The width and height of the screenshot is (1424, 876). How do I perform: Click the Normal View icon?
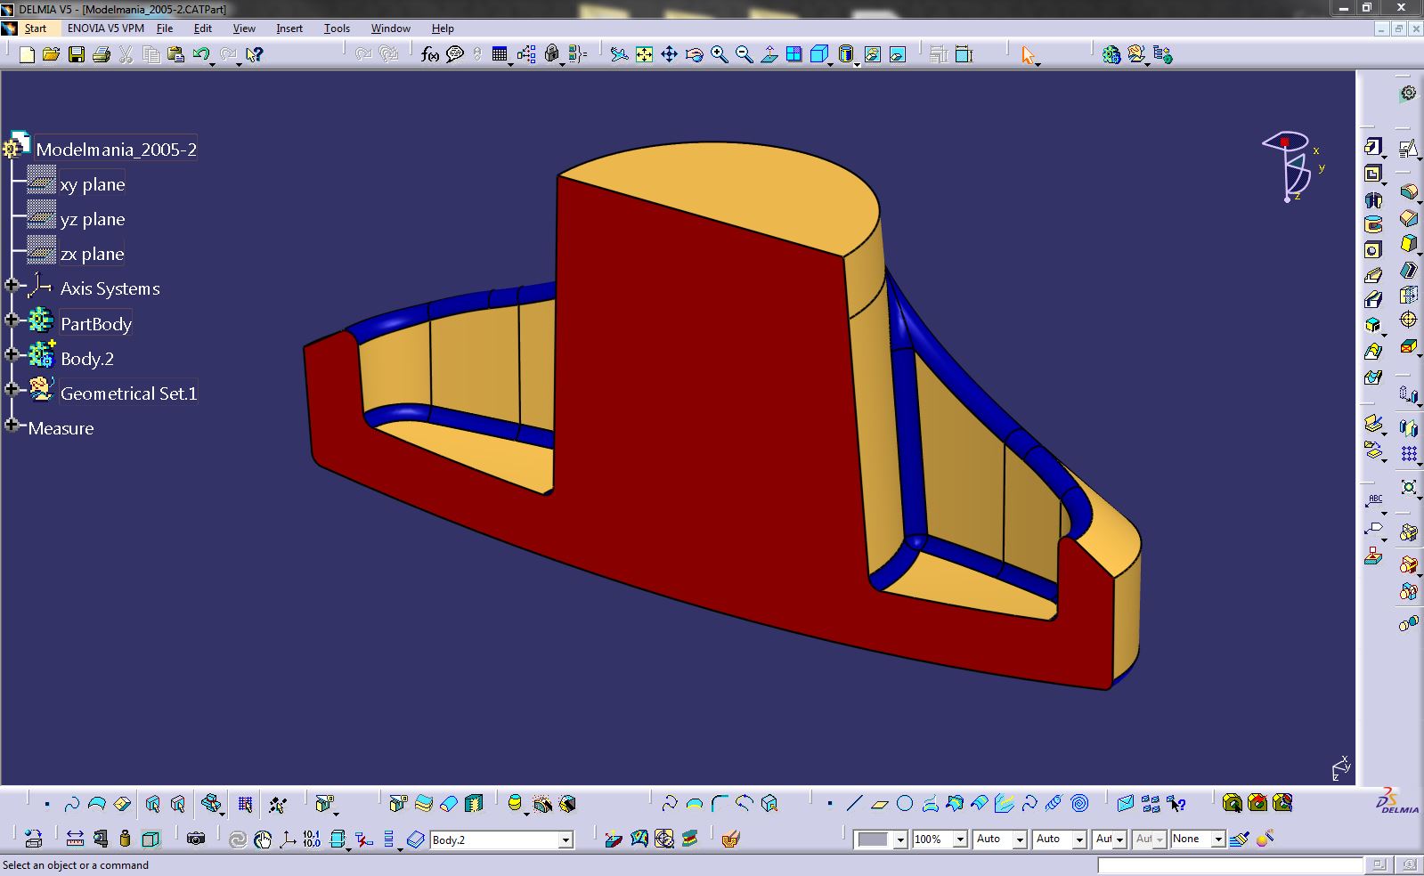(769, 55)
